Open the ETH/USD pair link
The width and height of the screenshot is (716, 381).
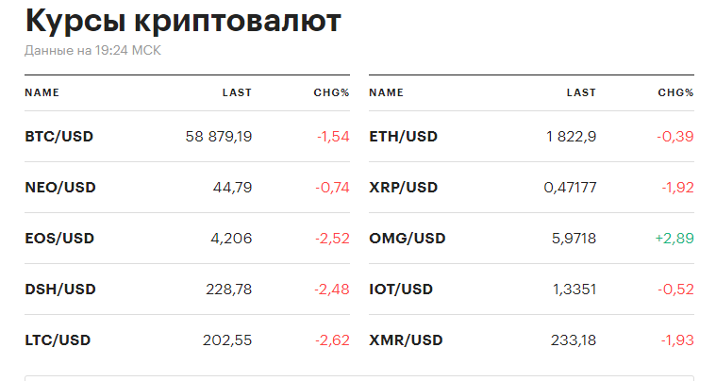pyautogui.click(x=404, y=137)
